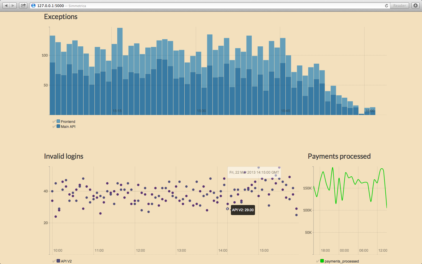Open the downloads icon in toolbar
Image resolution: width=422 pixels, height=264 pixels.
pos(416,6)
